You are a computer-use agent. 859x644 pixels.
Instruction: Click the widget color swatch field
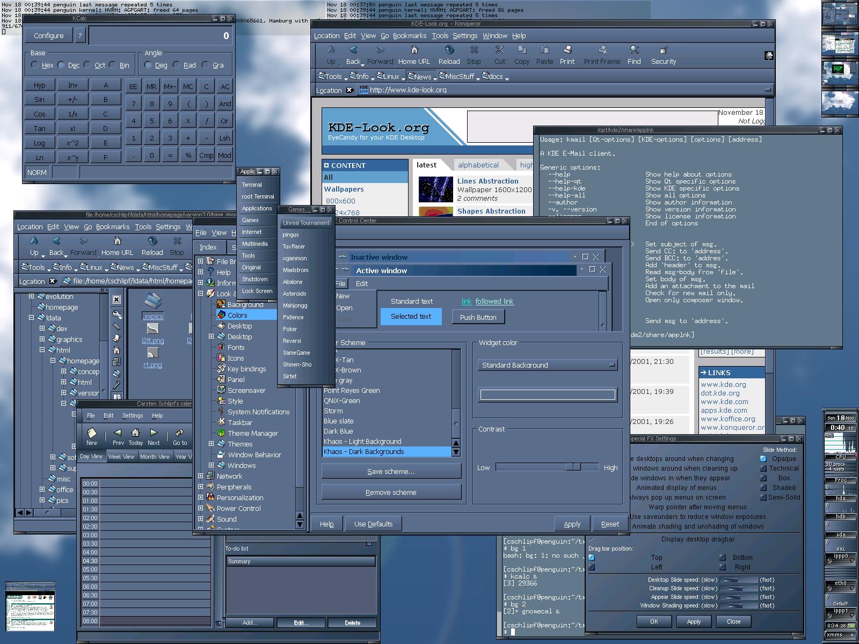point(548,395)
